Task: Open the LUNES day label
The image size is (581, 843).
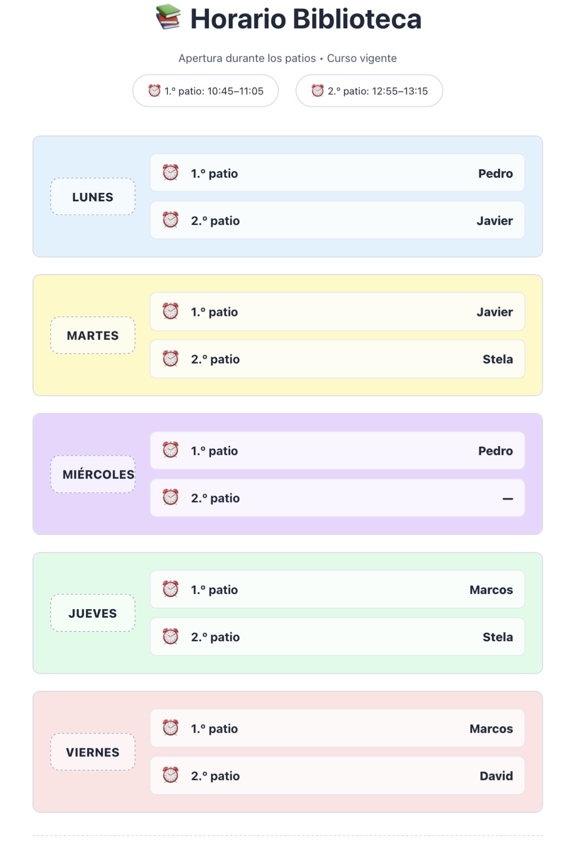Action: 93,197
